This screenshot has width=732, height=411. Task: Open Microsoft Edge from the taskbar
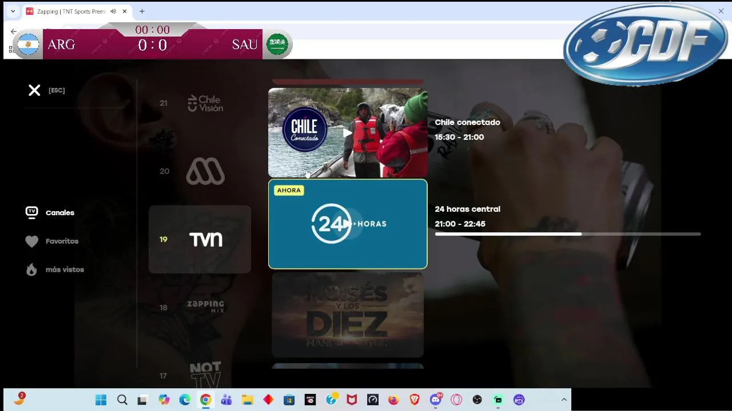185,400
